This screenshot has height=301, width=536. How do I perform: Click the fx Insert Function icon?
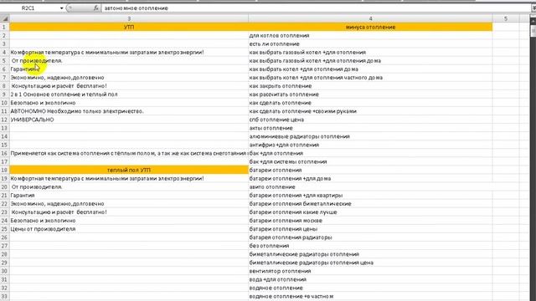pos(96,8)
